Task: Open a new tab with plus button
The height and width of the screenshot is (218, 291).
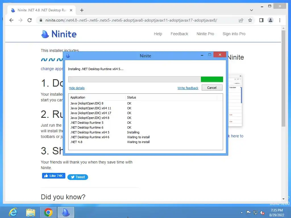Action: coord(82,10)
